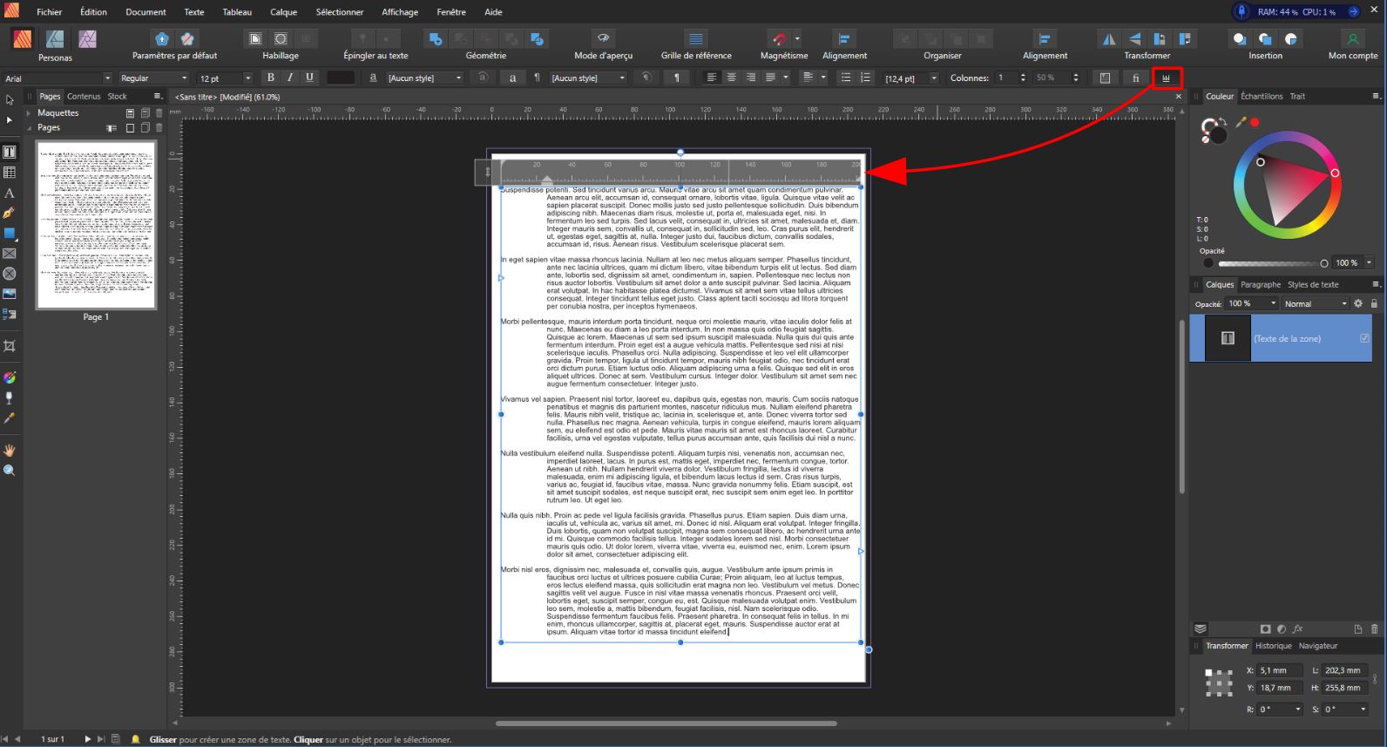
Task: Open Mode d'aperçu preview icon
Action: pyautogui.click(x=603, y=38)
